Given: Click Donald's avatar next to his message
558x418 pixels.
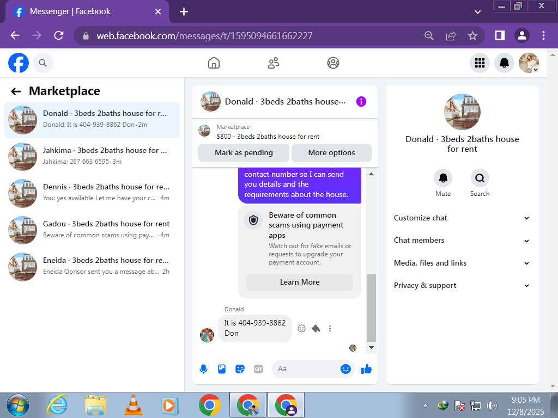Looking at the screenshot, I should (207, 335).
